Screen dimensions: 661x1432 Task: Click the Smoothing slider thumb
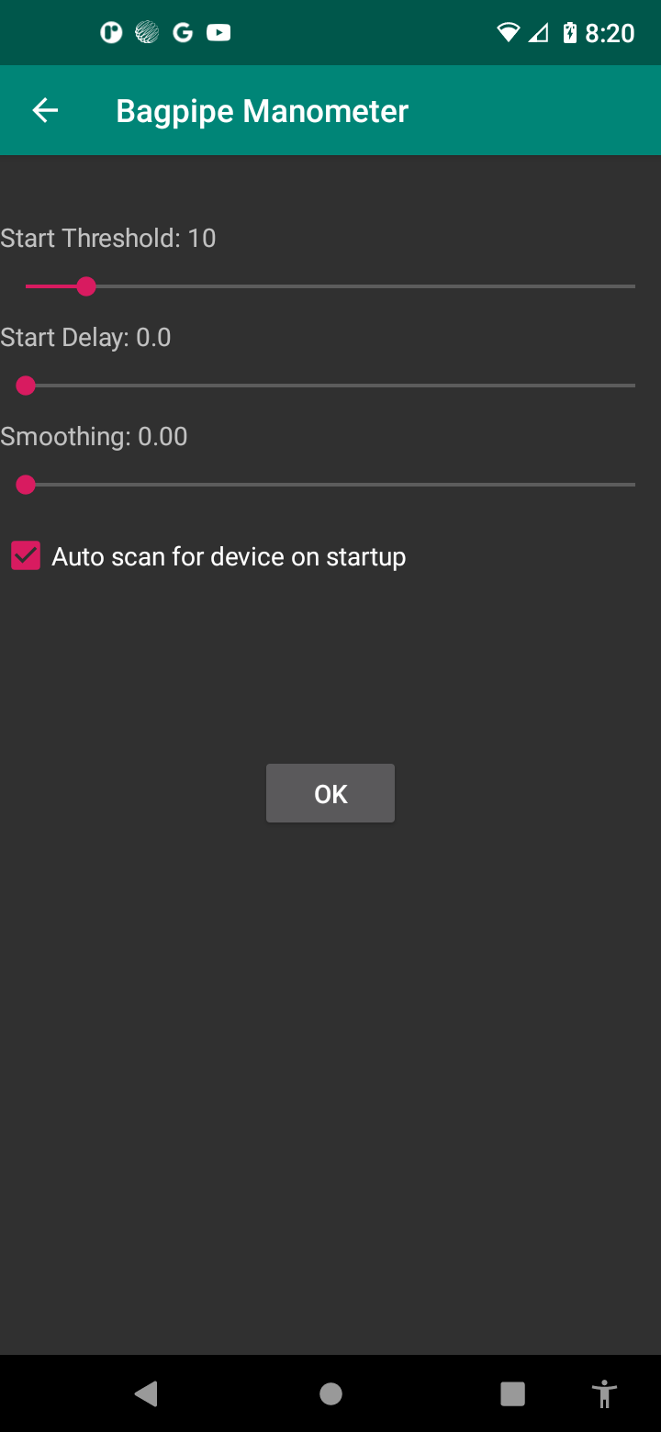point(26,485)
